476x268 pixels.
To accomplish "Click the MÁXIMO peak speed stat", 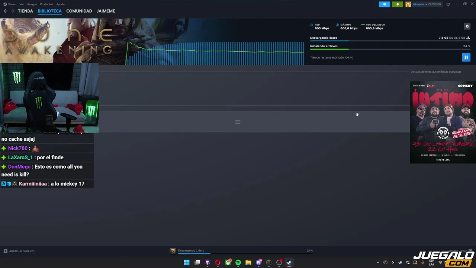I will coord(347,26).
